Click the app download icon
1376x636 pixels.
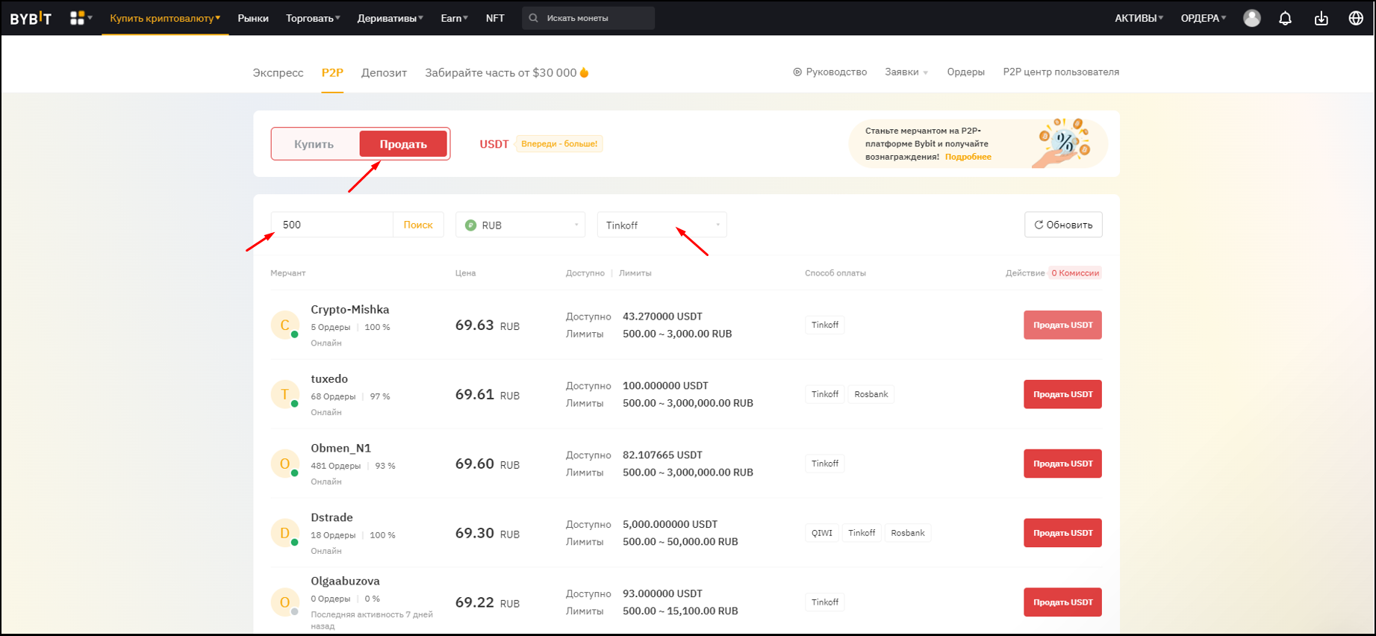pyautogui.click(x=1321, y=18)
